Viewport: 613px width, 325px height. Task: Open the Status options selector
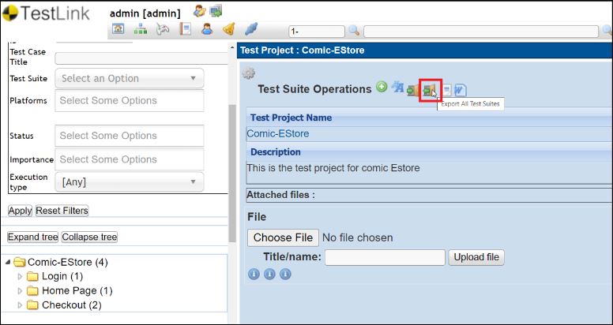pos(129,136)
